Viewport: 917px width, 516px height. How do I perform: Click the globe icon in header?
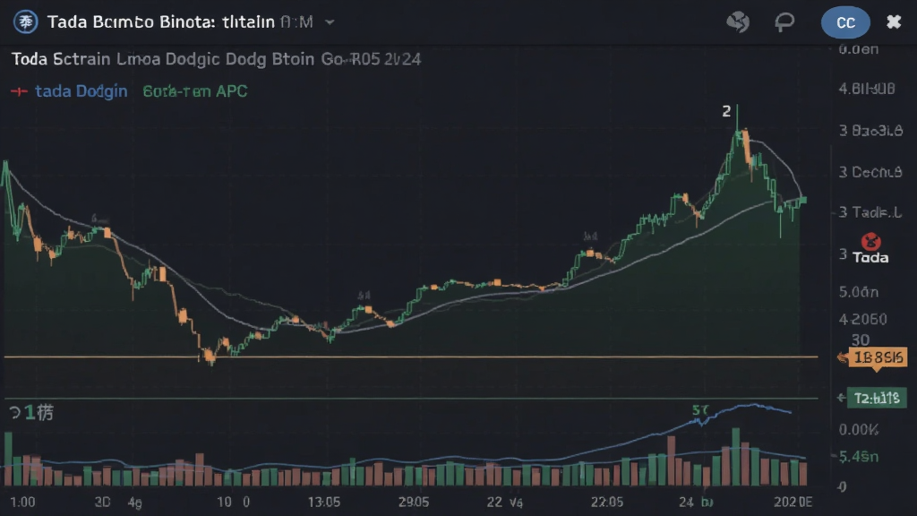point(738,22)
